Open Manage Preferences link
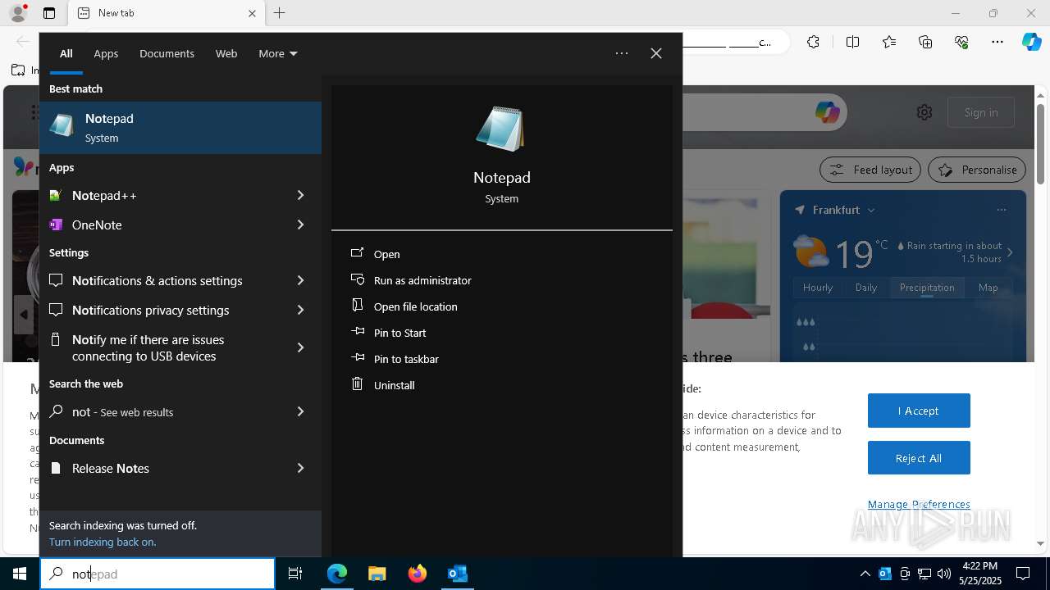Image resolution: width=1050 pixels, height=590 pixels. (919, 504)
